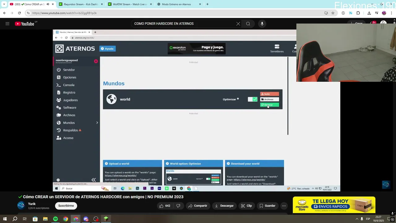This screenshot has height=223, width=396.
Task: Open Chrome's three-dot menu
Action: click(x=392, y=13)
